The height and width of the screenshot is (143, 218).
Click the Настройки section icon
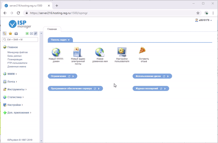pyautogui.click(x=5, y=105)
